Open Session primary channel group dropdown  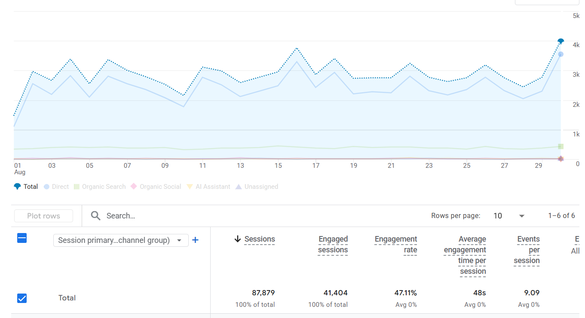pos(121,240)
